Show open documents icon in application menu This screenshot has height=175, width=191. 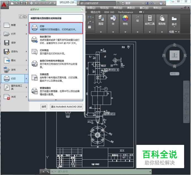click(25, 17)
